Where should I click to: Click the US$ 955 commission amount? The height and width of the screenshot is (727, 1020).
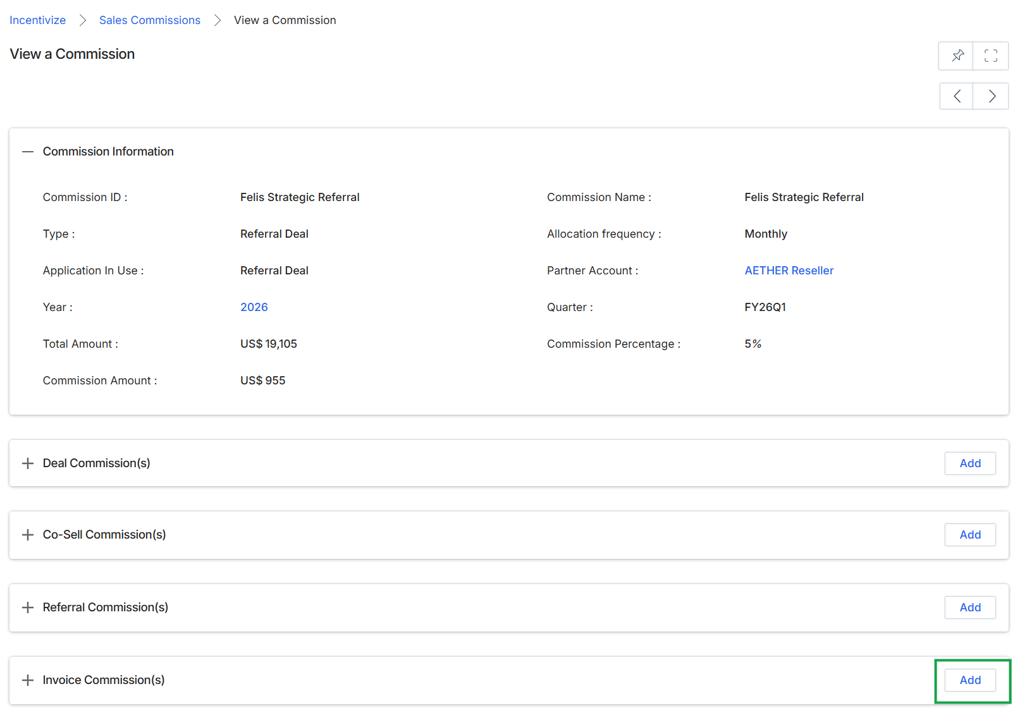(263, 381)
